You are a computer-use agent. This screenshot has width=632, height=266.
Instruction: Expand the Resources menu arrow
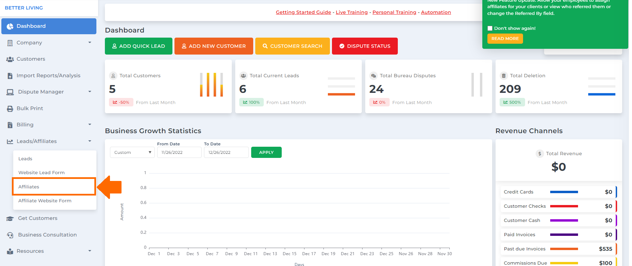(90, 251)
